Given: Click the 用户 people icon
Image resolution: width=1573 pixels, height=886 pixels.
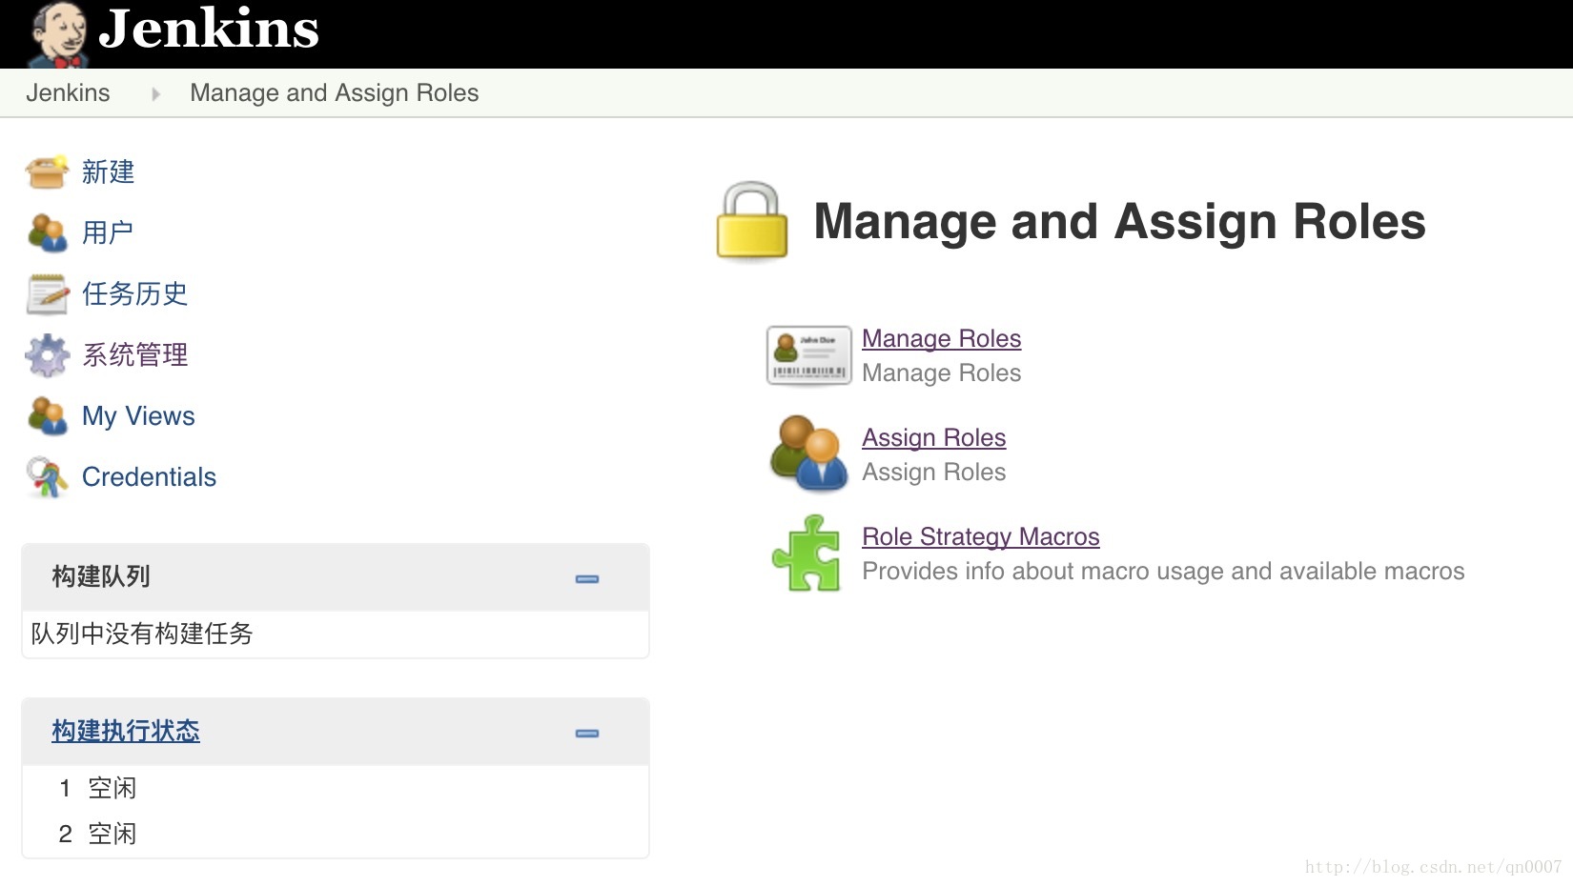Looking at the screenshot, I should [47, 232].
